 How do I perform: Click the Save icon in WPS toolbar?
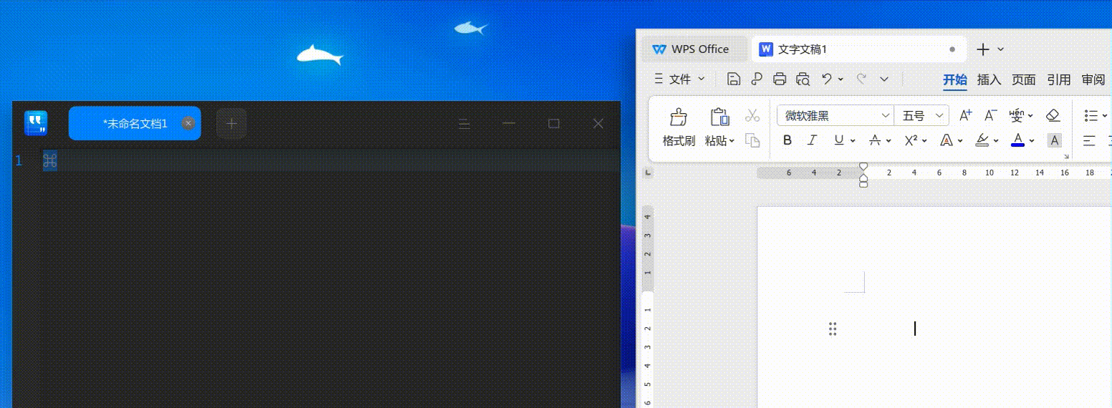tap(733, 79)
